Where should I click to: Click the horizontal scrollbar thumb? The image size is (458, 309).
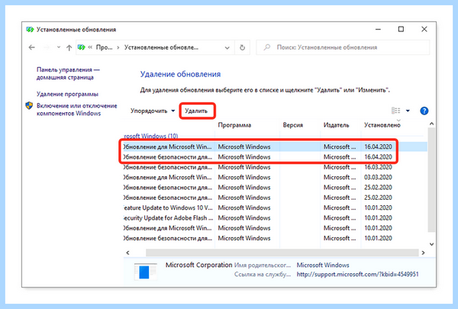(282, 253)
